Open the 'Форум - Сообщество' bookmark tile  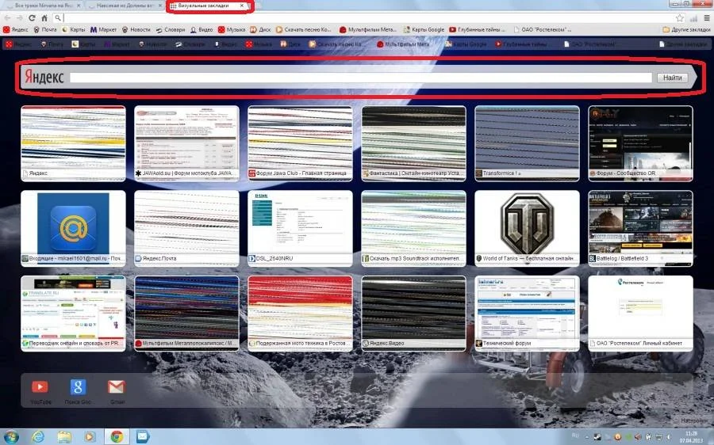640,143
